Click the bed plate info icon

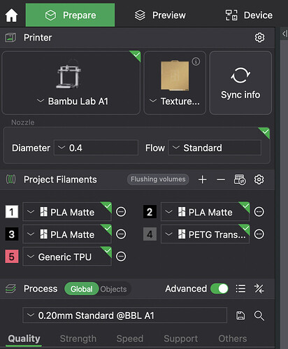pos(196,62)
